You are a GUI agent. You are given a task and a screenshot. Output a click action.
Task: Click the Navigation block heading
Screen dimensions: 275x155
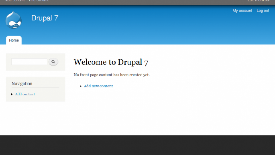tap(22, 84)
